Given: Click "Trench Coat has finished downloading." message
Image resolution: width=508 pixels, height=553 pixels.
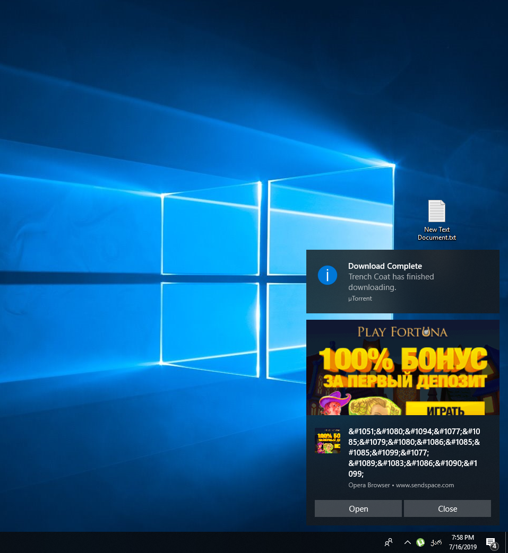Looking at the screenshot, I should point(391,282).
